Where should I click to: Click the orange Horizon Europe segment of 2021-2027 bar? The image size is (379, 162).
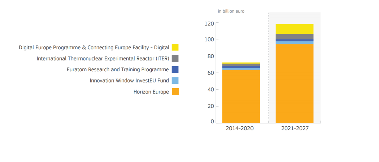[x=295, y=84]
